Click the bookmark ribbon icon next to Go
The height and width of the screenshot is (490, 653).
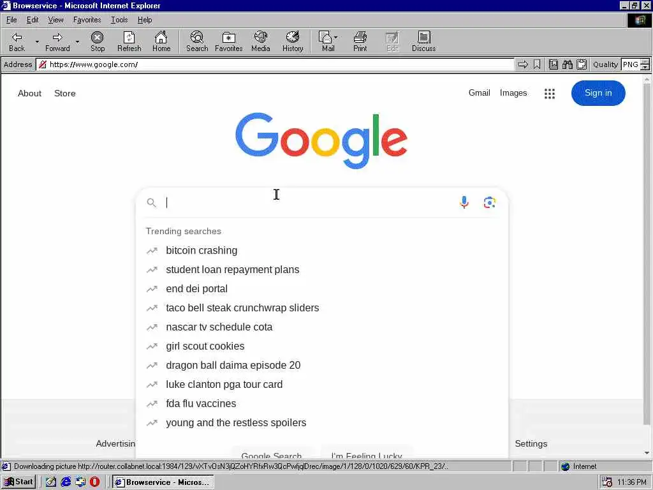pos(537,64)
